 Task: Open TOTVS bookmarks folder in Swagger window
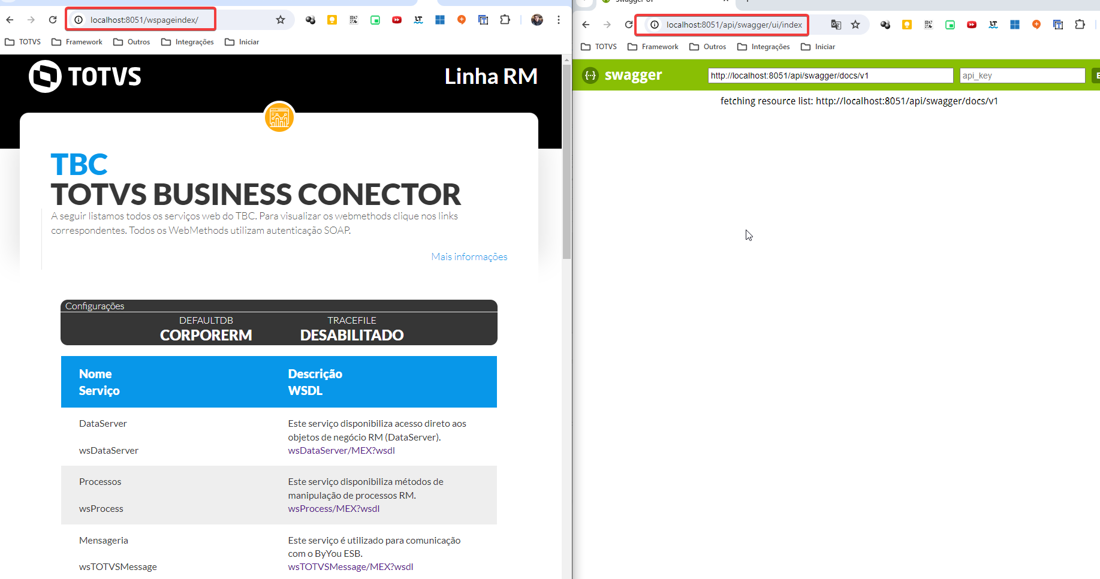click(599, 47)
